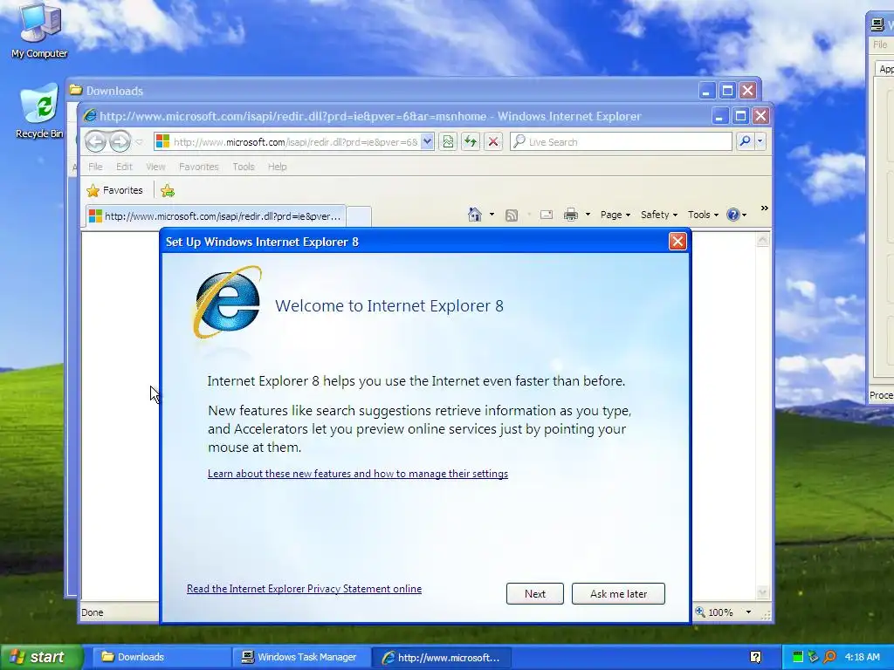Click the 4:18 AM clock
This screenshot has width=894, height=670.
[862, 657]
